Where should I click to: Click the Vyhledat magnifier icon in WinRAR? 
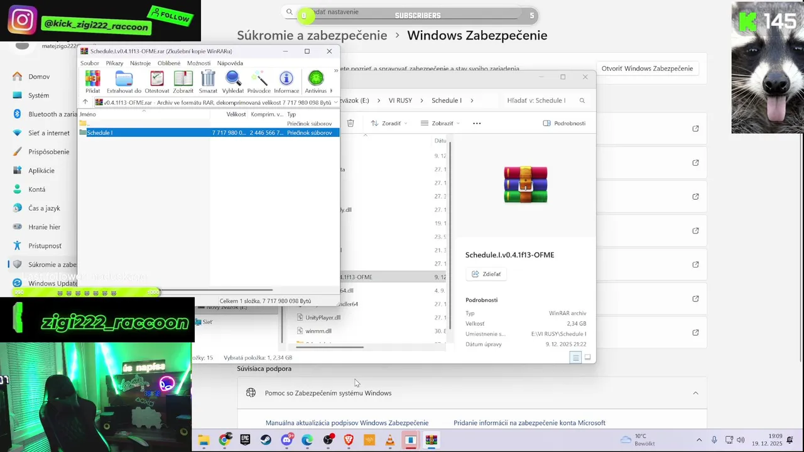pos(233,82)
